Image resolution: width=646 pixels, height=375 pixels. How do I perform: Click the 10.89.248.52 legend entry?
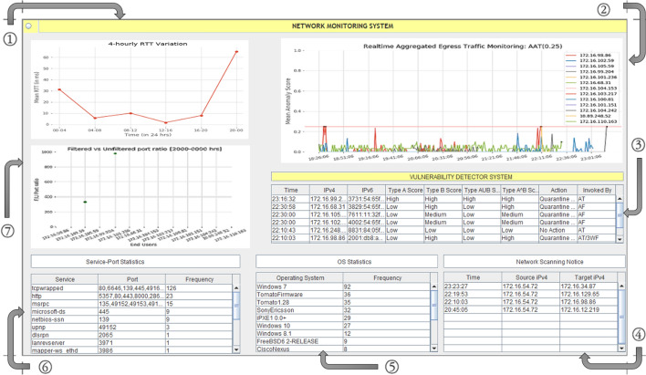590,116
